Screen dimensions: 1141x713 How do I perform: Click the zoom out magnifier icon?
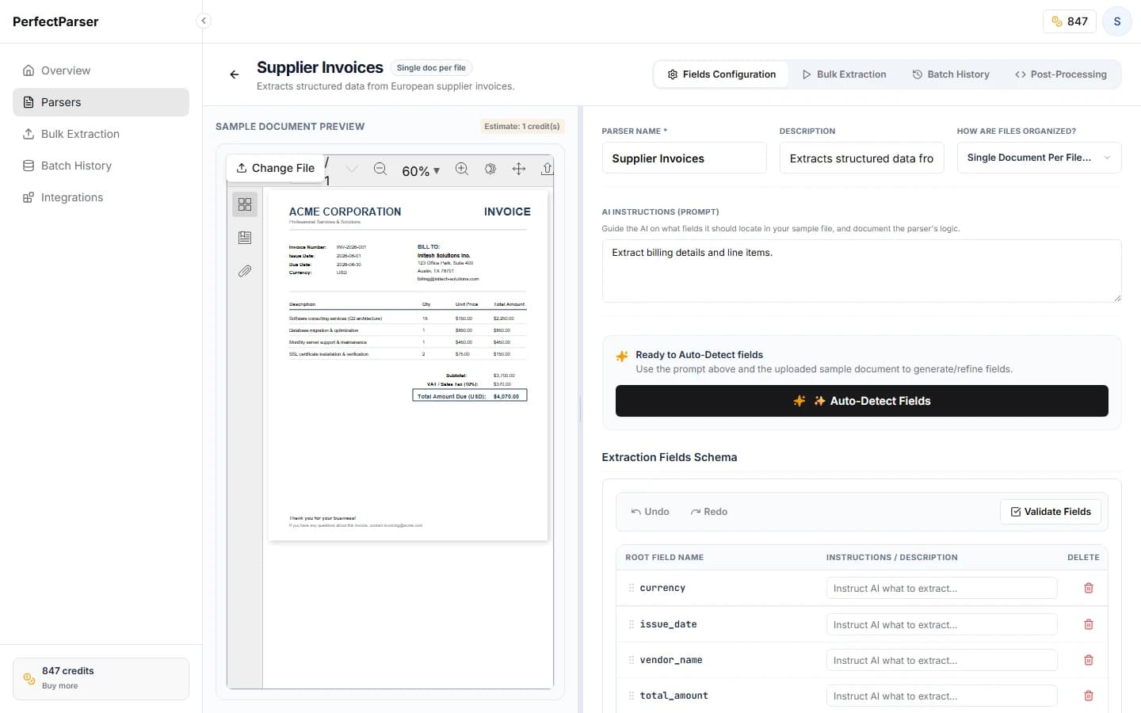380,169
